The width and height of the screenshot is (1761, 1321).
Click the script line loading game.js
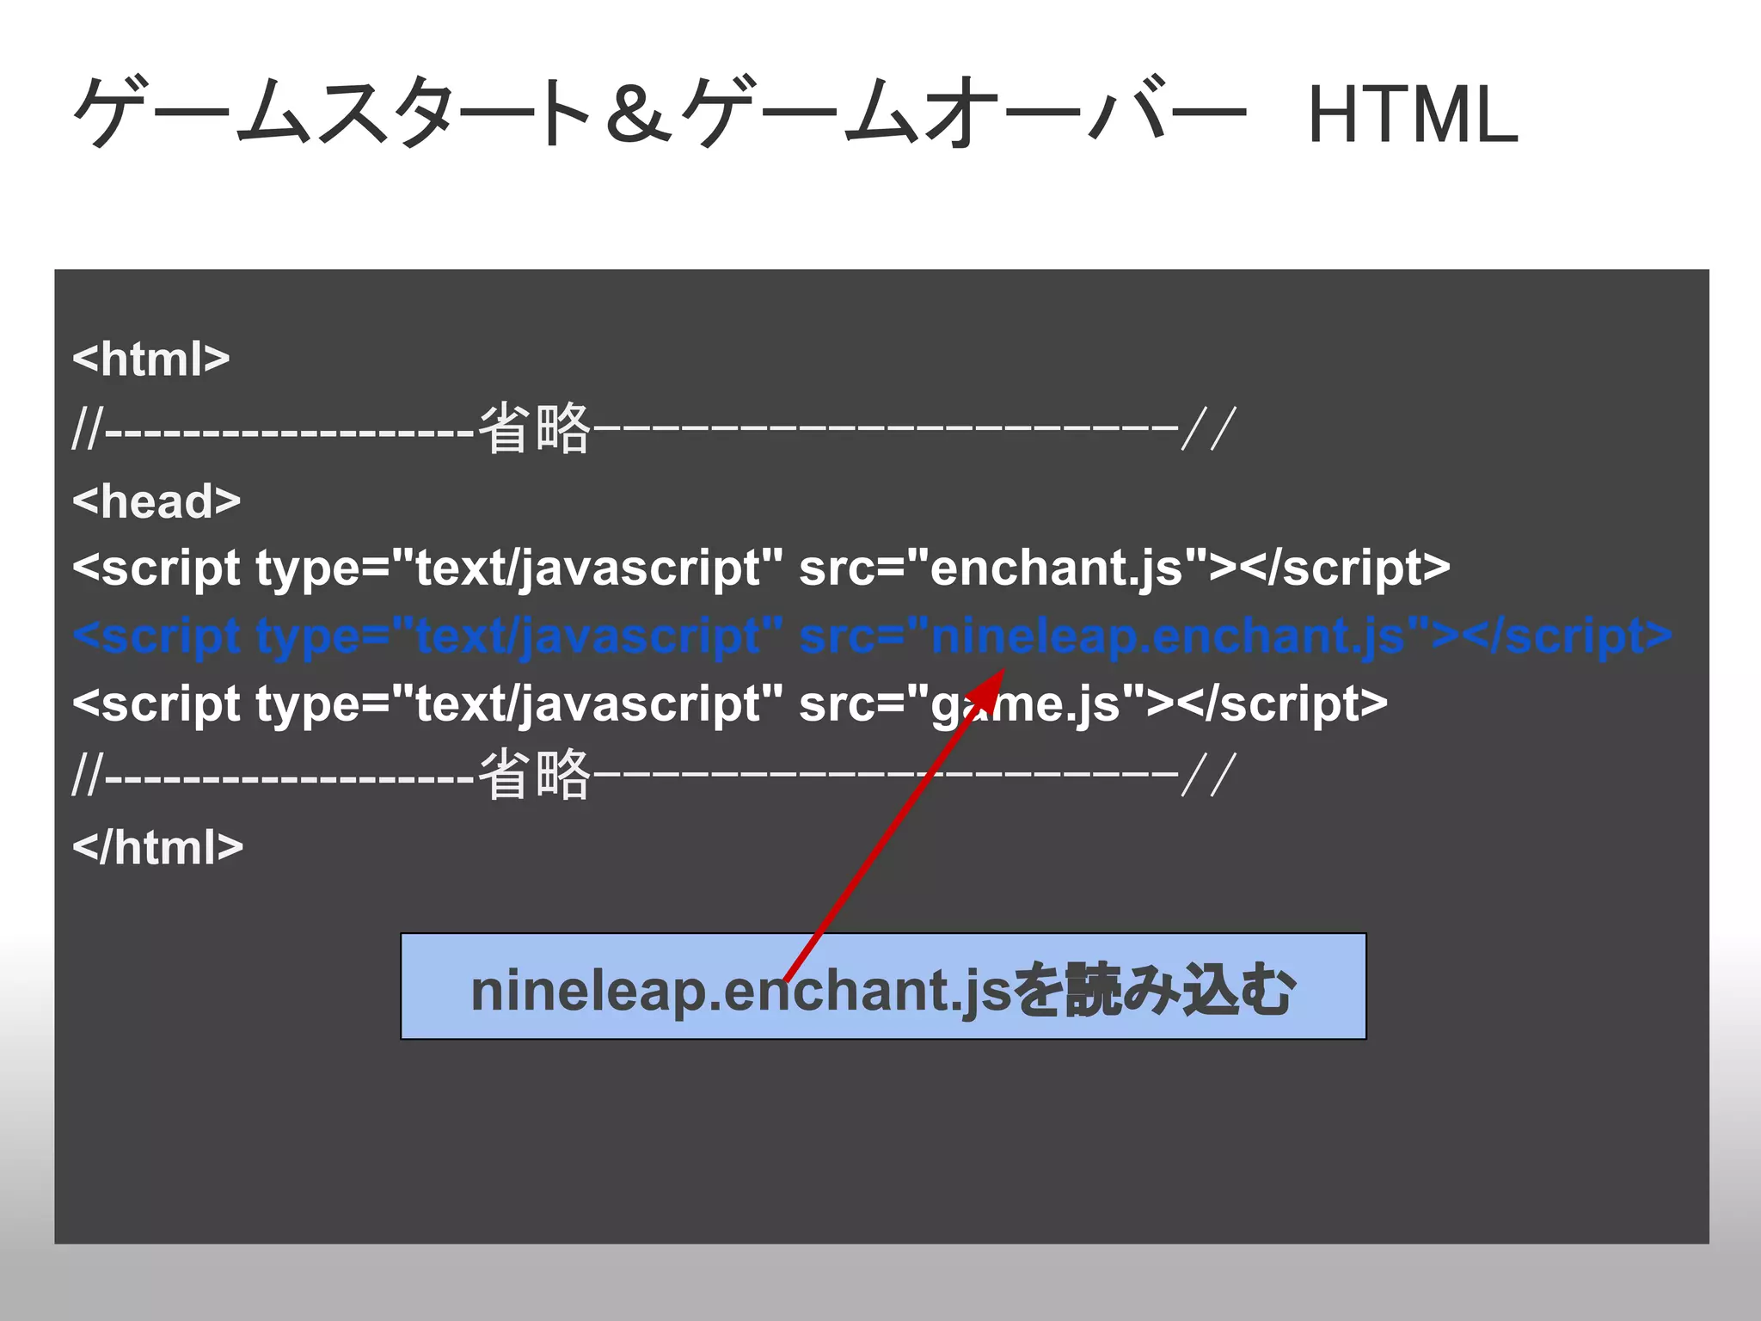(730, 704)
